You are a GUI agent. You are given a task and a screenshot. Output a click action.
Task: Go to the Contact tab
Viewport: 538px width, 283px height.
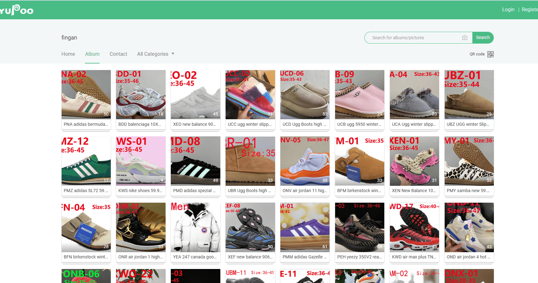tap(118, 54)
